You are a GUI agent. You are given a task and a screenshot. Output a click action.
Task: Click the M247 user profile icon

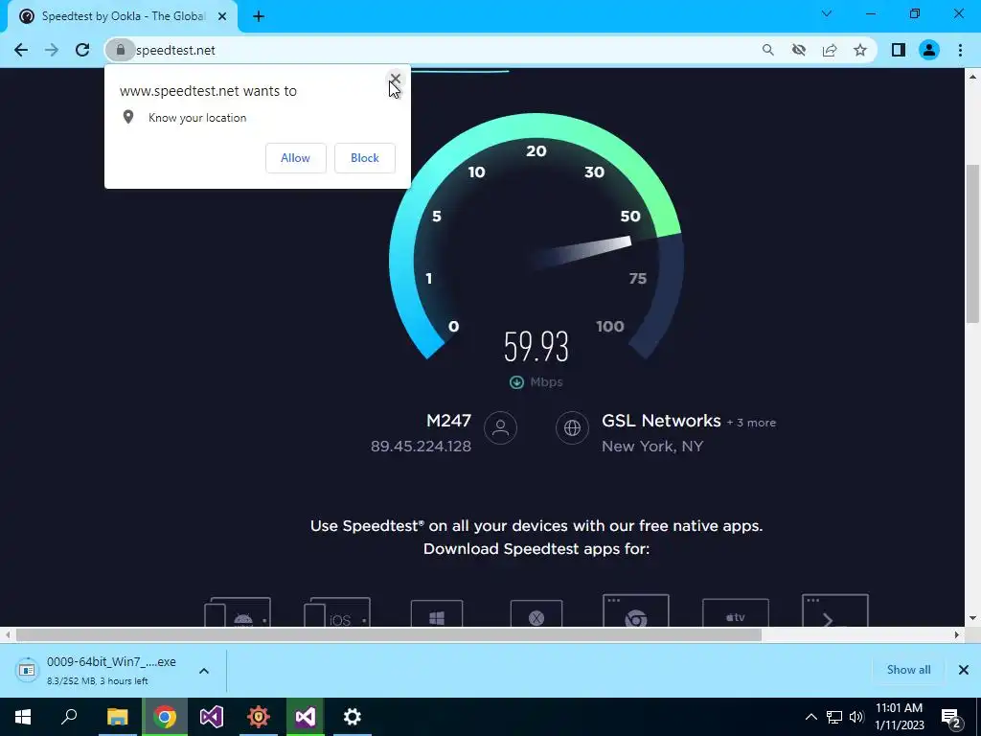[x=500, y=427]
